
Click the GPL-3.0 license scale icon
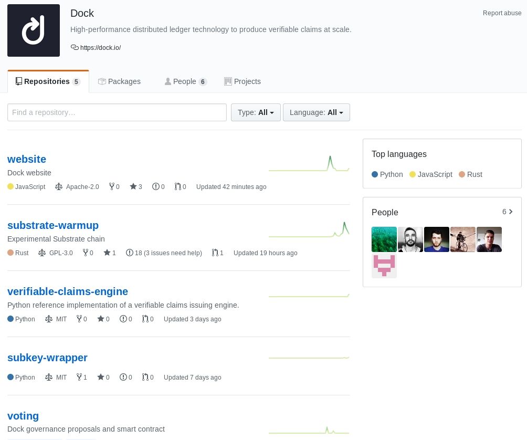click(x=41, y=253)
